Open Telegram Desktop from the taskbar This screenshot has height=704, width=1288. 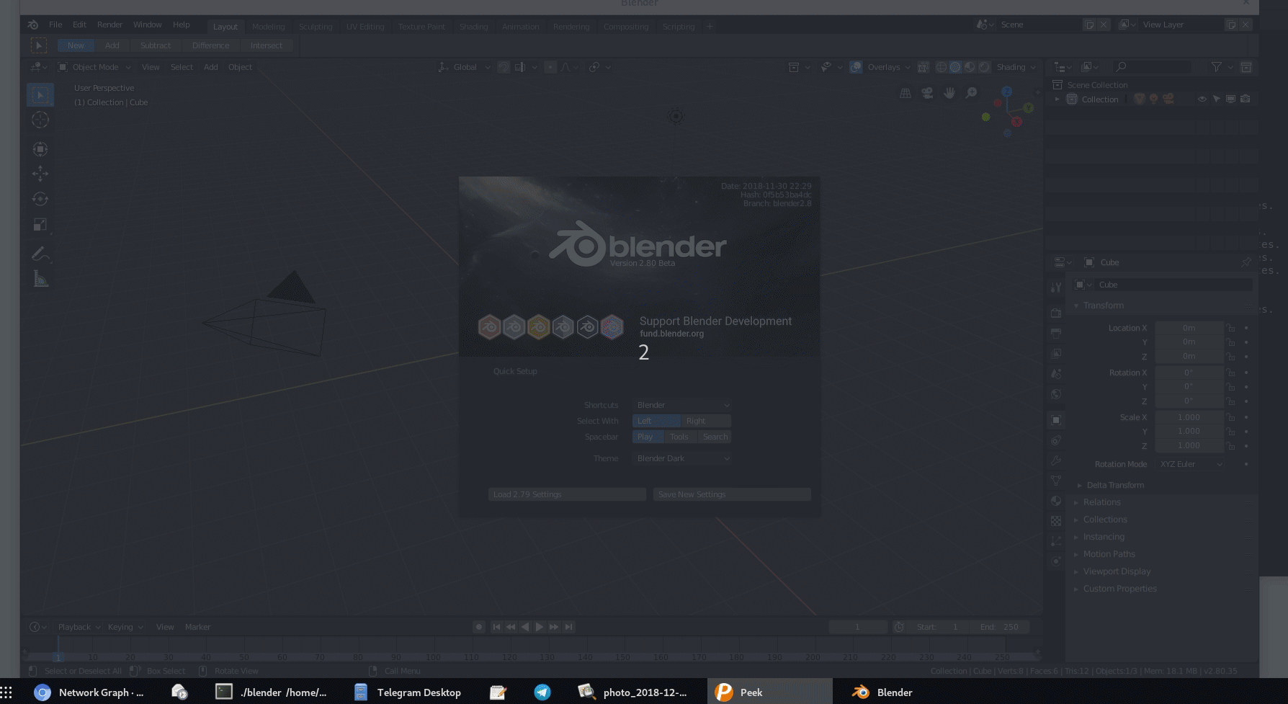[x=408, y=692]
